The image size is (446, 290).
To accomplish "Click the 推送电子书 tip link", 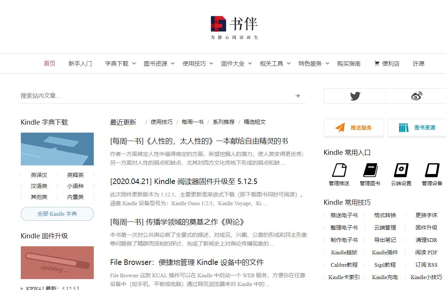I will click(x=344, y=215).
